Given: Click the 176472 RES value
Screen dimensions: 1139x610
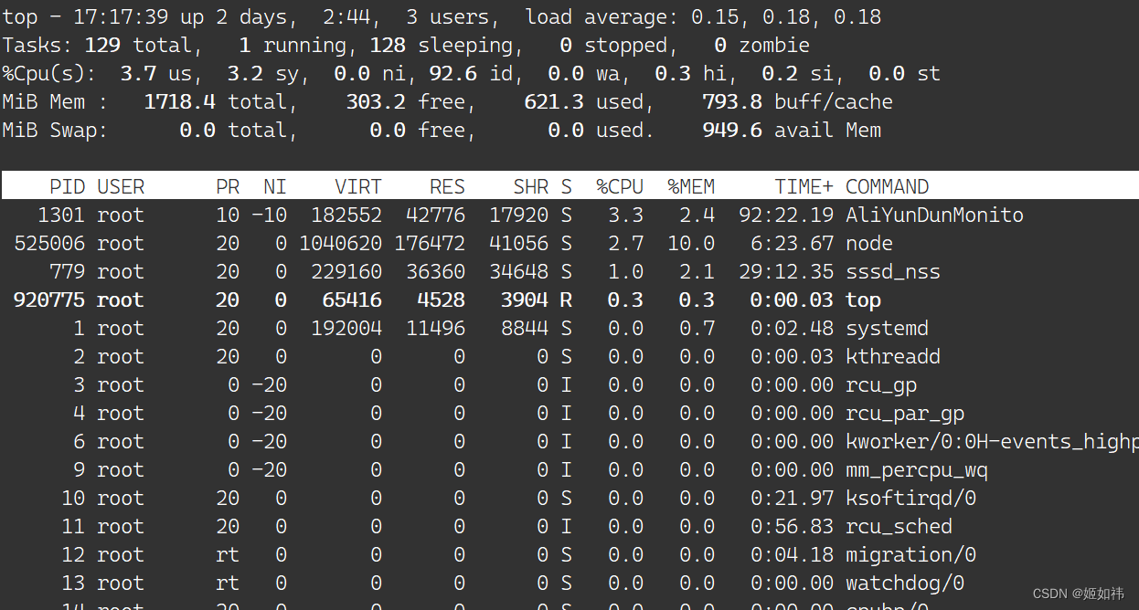Looking at the screenshot, I should (x=430, y=244).
